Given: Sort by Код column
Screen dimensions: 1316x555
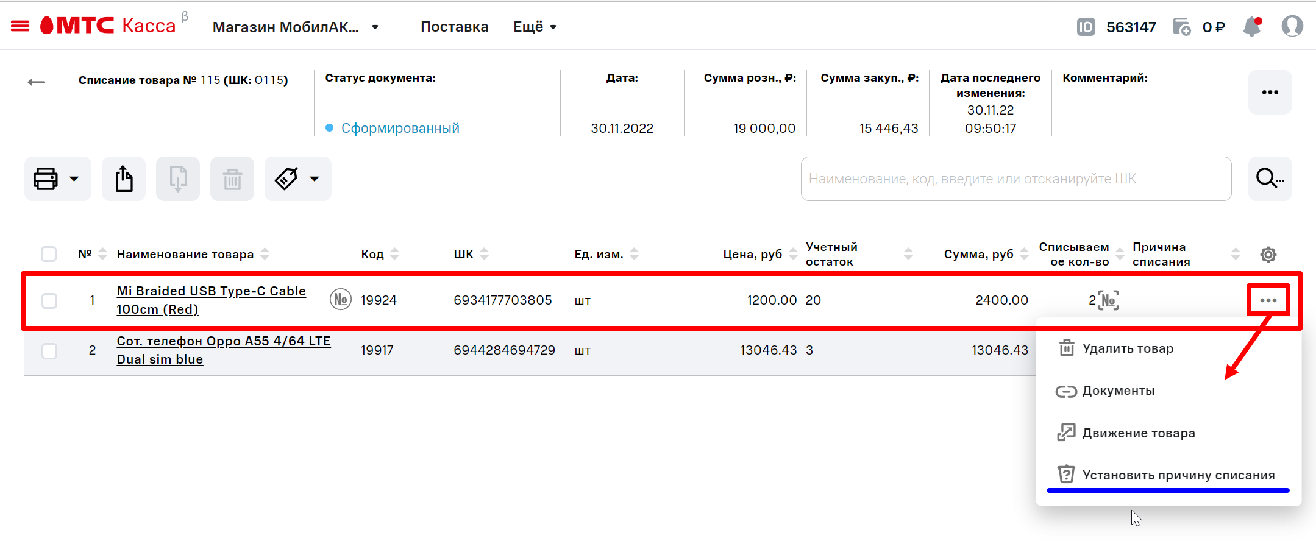Looking at the screenshot, I should click(394, 254).
